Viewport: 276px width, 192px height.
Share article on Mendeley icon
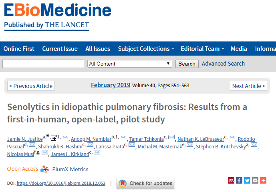pyautogui.click(x=231, y=180)
